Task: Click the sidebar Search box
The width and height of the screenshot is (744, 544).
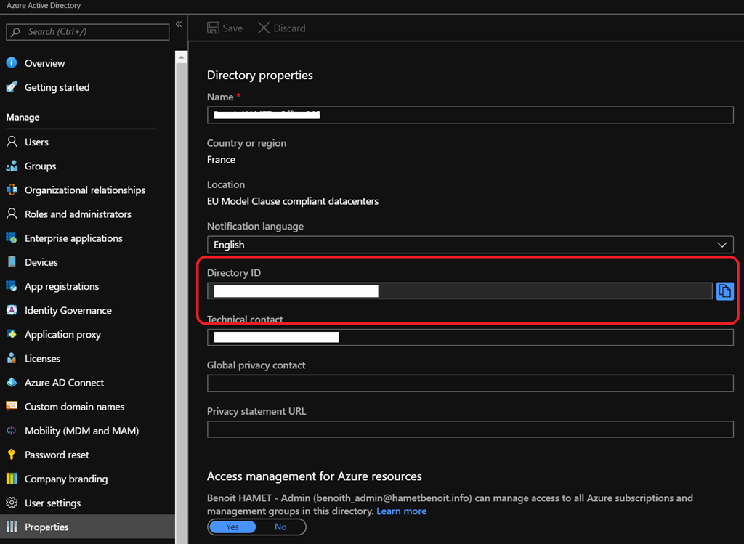Action: [x=88, y=31]
